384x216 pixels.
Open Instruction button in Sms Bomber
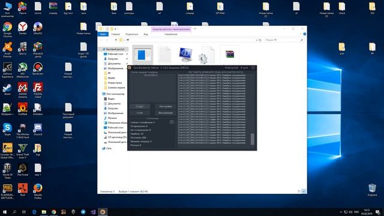click(166, 113)
